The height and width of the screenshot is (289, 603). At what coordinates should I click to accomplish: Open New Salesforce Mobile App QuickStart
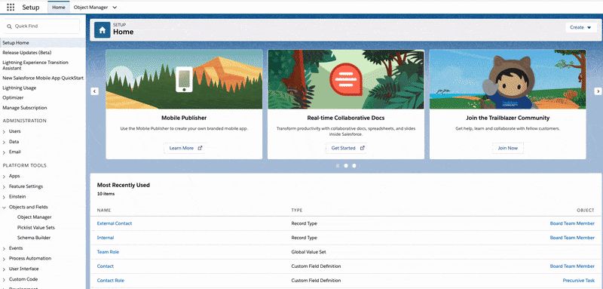(43, 78)
